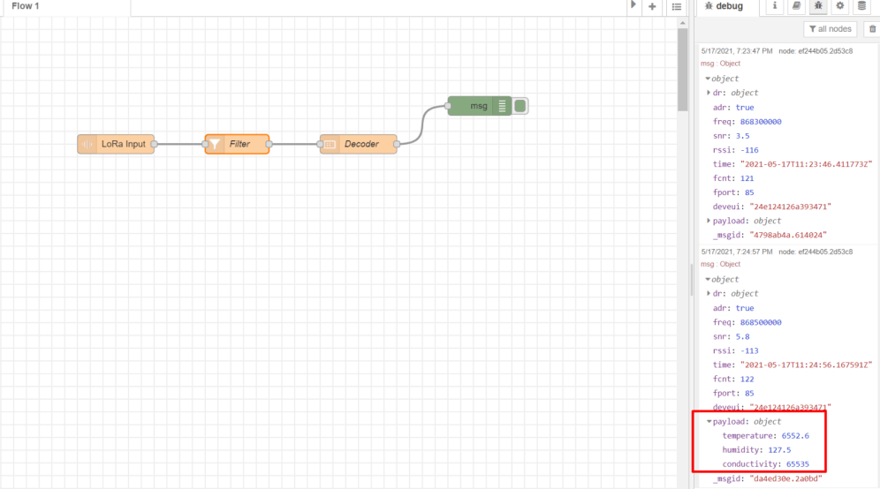Expand the first message's payload object
The width and height of the screenshot is (880, 489).
[x=709, y=221]
